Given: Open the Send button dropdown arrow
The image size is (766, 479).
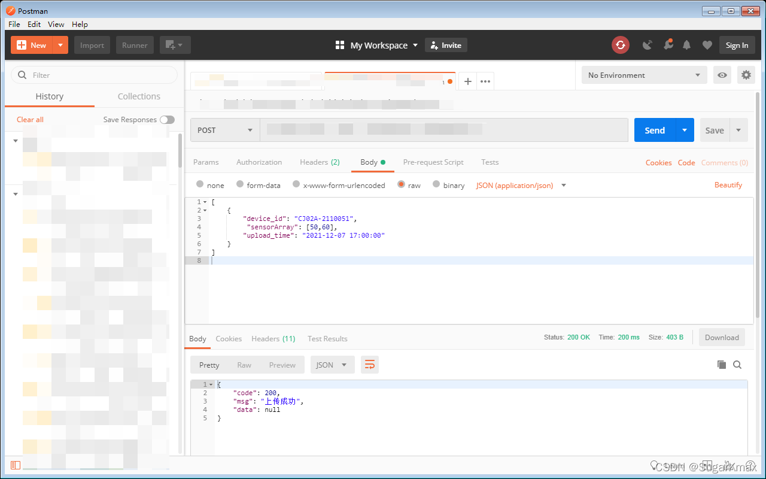Looking at the screenshot, I should pos(685,130).
